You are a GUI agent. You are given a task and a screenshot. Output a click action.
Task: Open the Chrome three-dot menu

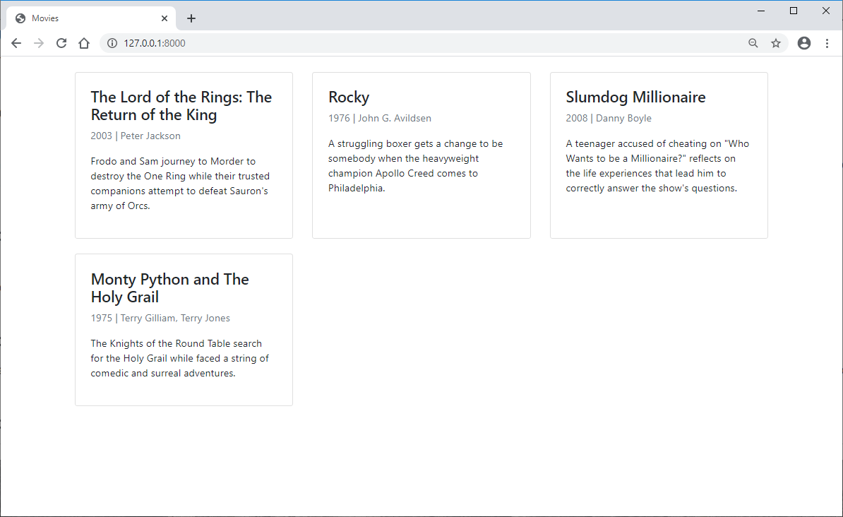(x=827, y=43)
